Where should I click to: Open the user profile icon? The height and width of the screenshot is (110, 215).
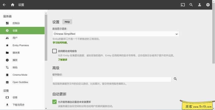[200, 5]
